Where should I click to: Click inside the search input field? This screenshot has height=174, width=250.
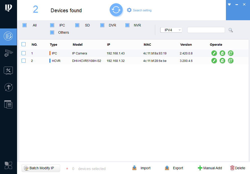click(206, 30)
